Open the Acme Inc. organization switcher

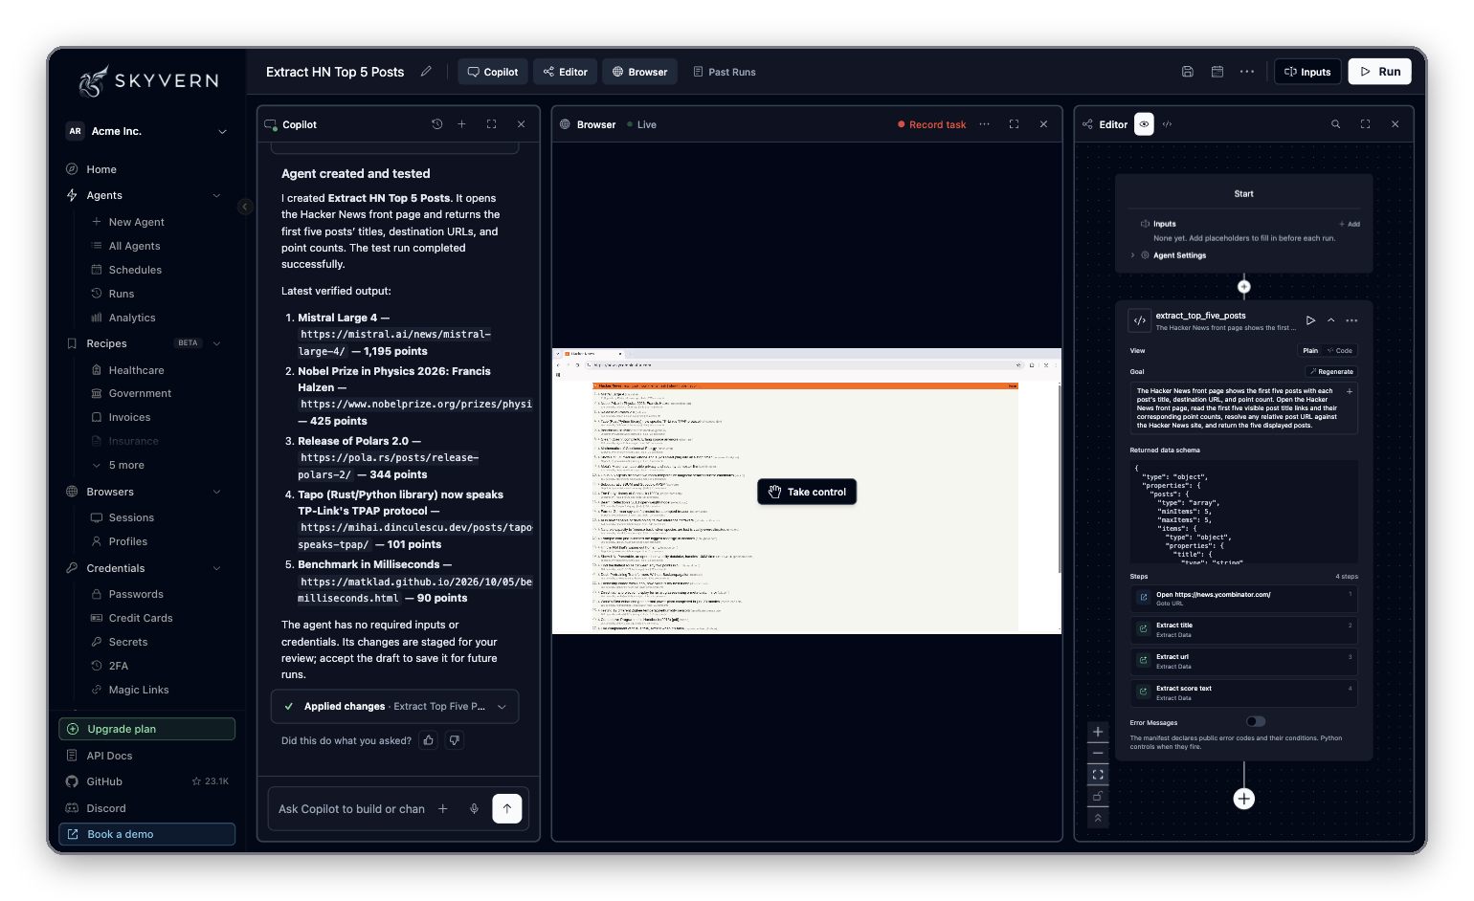[x=148, y=131]
